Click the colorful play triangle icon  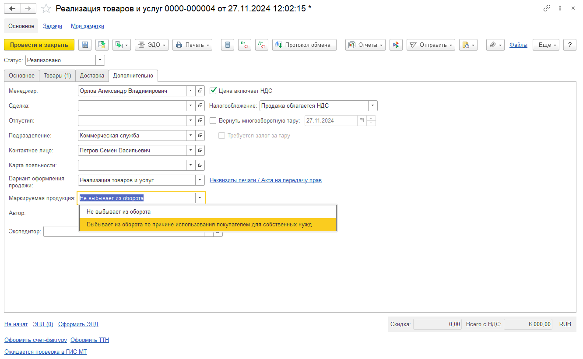[396, 45]
